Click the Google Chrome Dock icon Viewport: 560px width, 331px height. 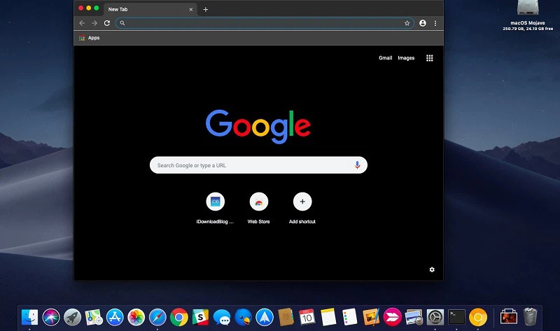(179, 317)
